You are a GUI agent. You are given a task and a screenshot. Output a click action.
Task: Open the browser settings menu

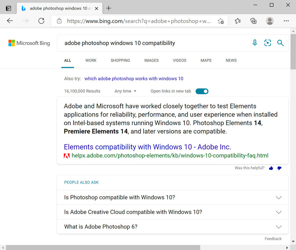click(286, 21)
